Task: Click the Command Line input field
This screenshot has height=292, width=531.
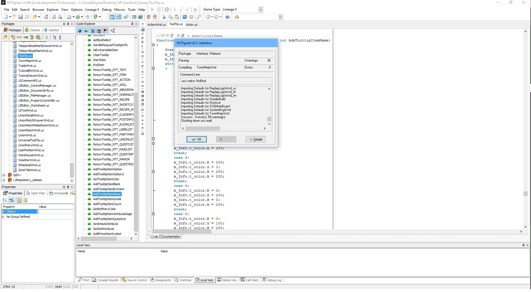Action: (226, 81)
